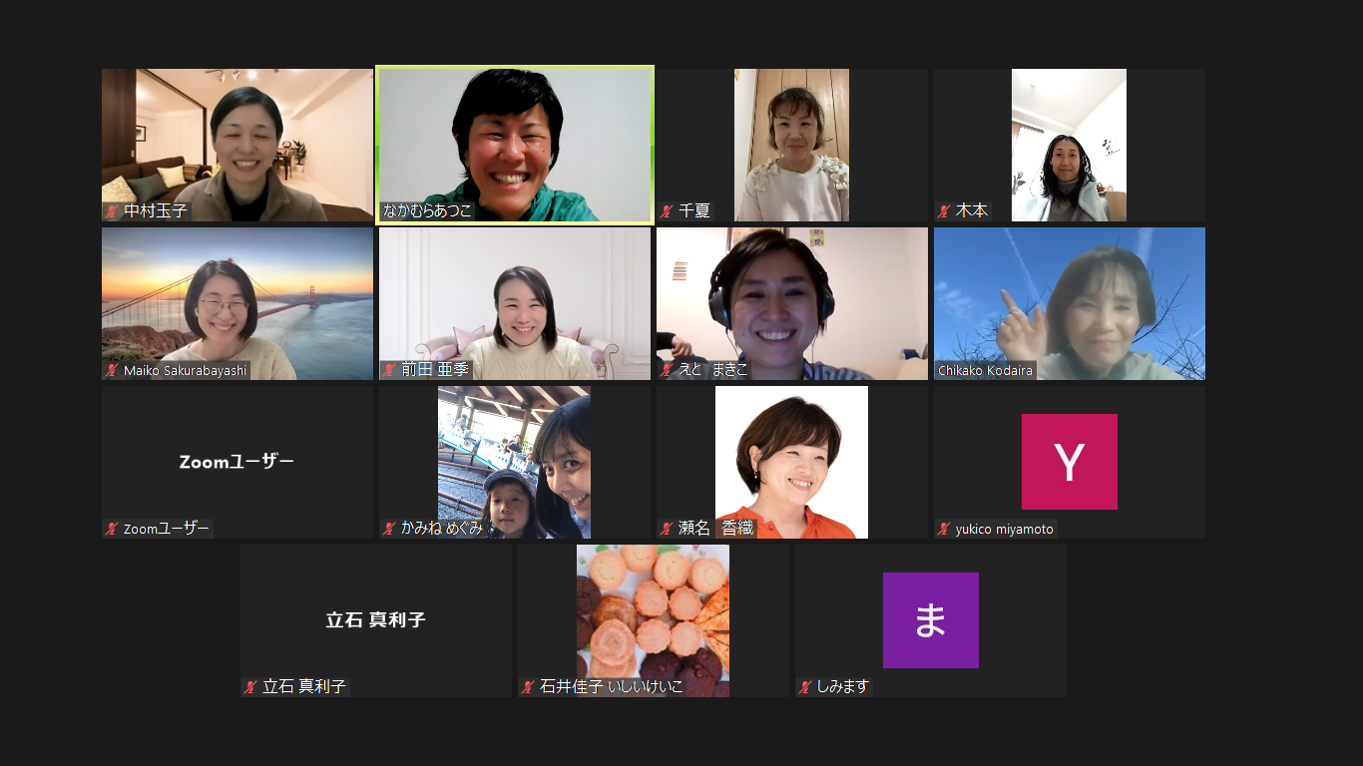Click muted mic icon beside 前田 亜季
The image size is (1363, 766).
(389, 370)
